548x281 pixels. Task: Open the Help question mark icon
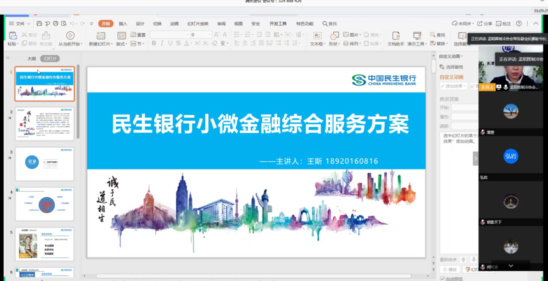coord(519,24)
